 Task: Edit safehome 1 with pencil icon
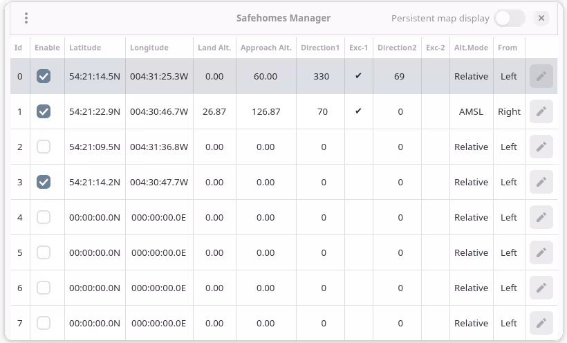pyautogui.click(x=541, y=112)
